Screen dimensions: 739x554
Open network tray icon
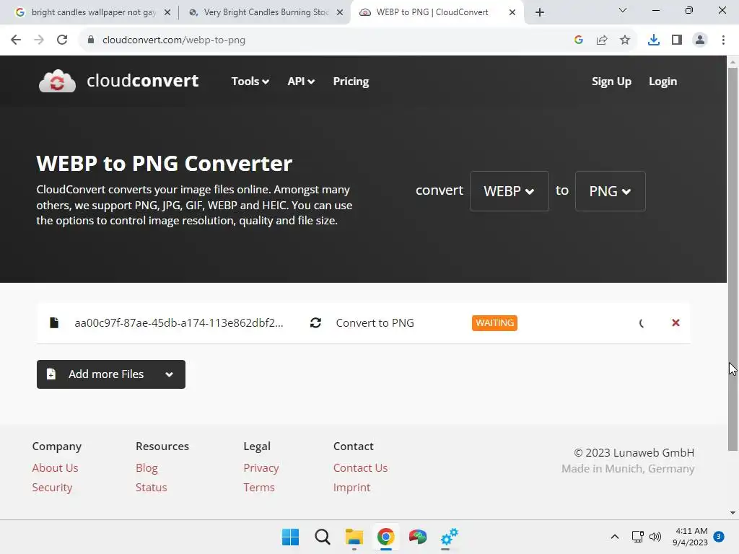pyautogui.click(x=638, y=537)
